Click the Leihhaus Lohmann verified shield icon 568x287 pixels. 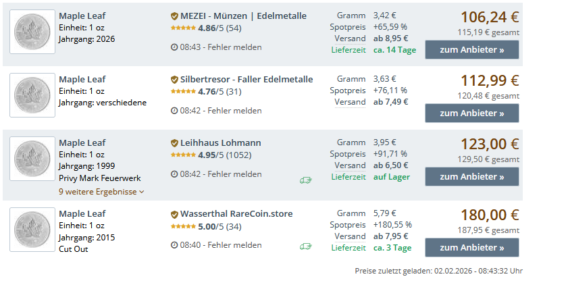click(174, 143)
